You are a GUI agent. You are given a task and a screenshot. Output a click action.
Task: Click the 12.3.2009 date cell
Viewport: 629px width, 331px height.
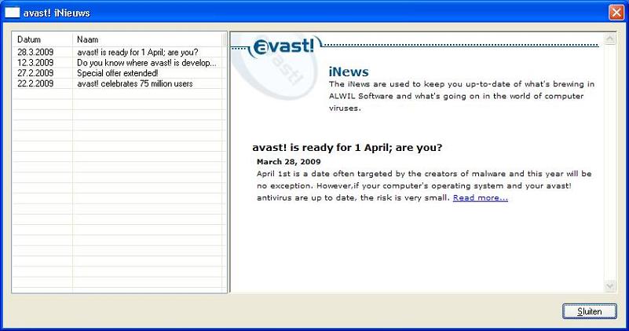[x=35, y=63]
